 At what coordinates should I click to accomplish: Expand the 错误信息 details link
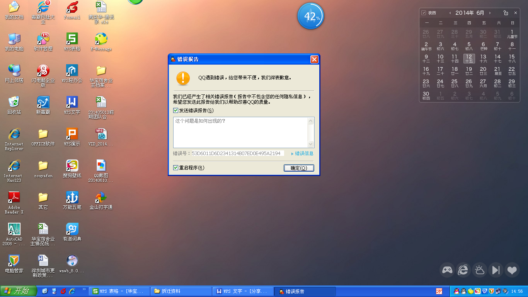click(x=302, y=154)
